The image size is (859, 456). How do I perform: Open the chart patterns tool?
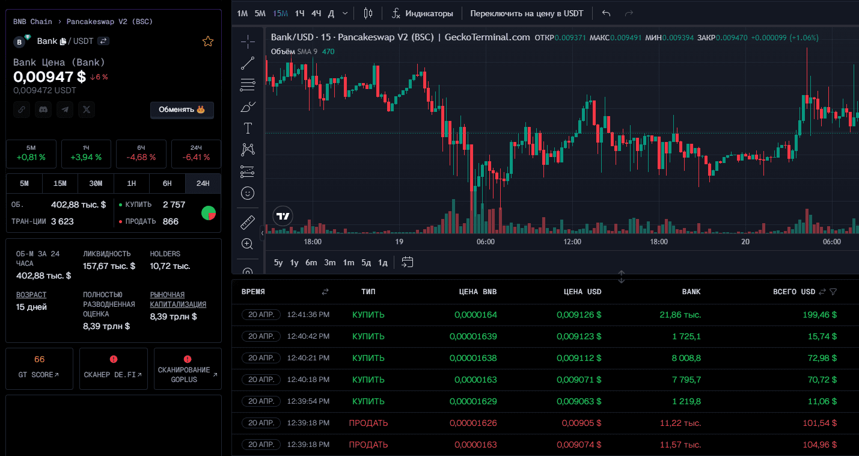(248, 150)
